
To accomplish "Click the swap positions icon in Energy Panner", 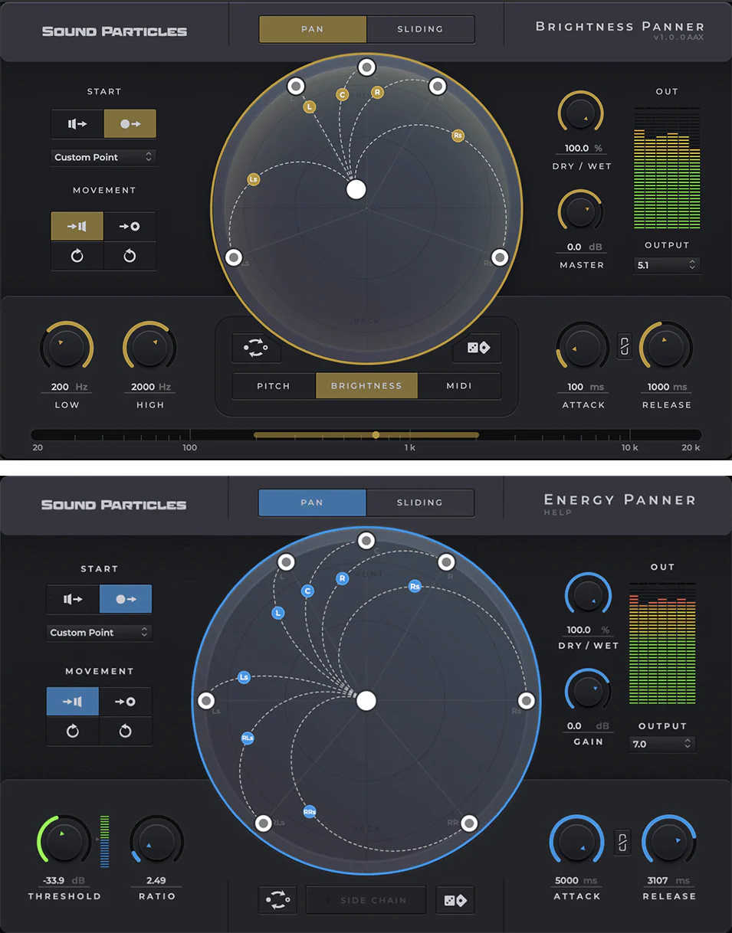I will 278,900.
